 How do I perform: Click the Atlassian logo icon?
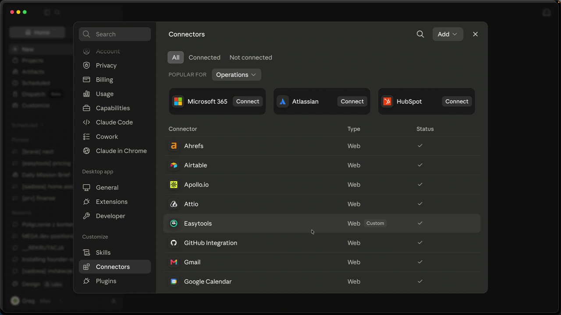point(283,101)
